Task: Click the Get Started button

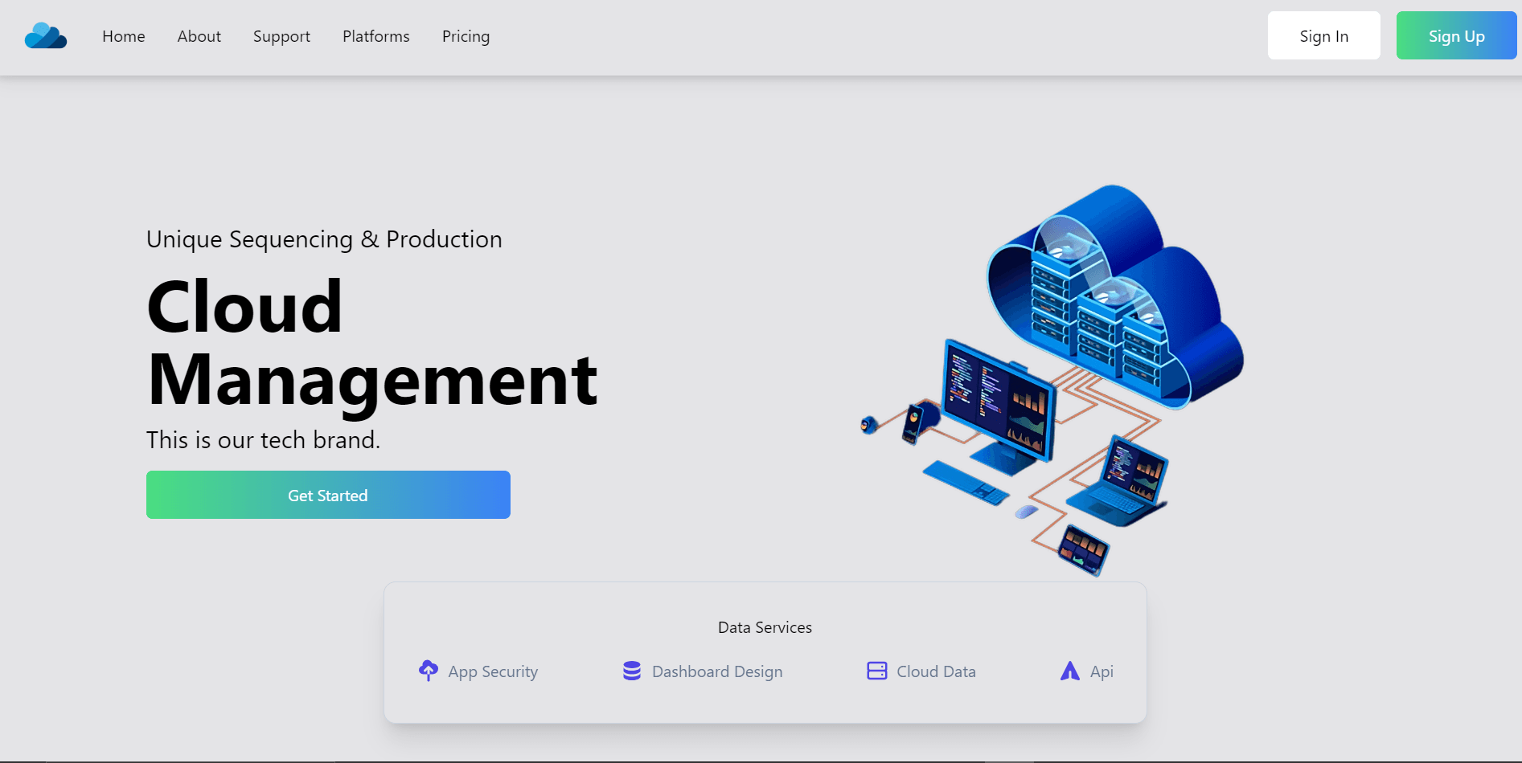Action: [x=328, y=495]
